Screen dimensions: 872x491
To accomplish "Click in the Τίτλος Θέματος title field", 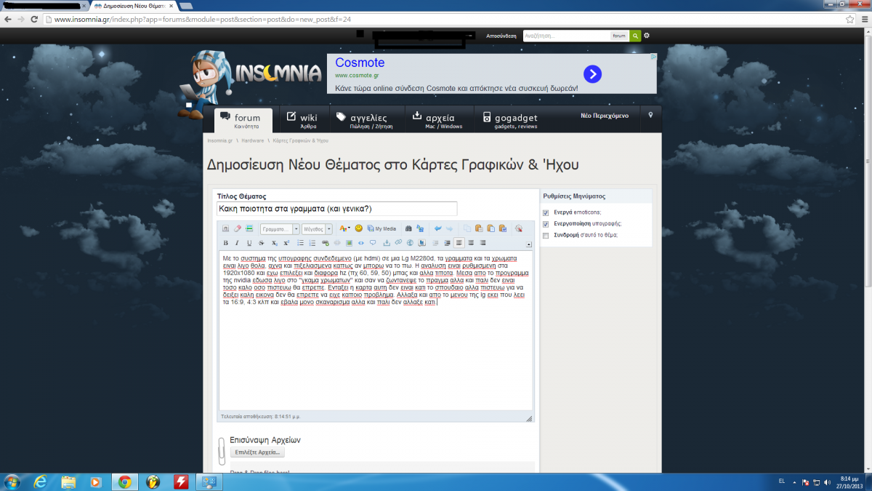I will click(x=337, y=209).
